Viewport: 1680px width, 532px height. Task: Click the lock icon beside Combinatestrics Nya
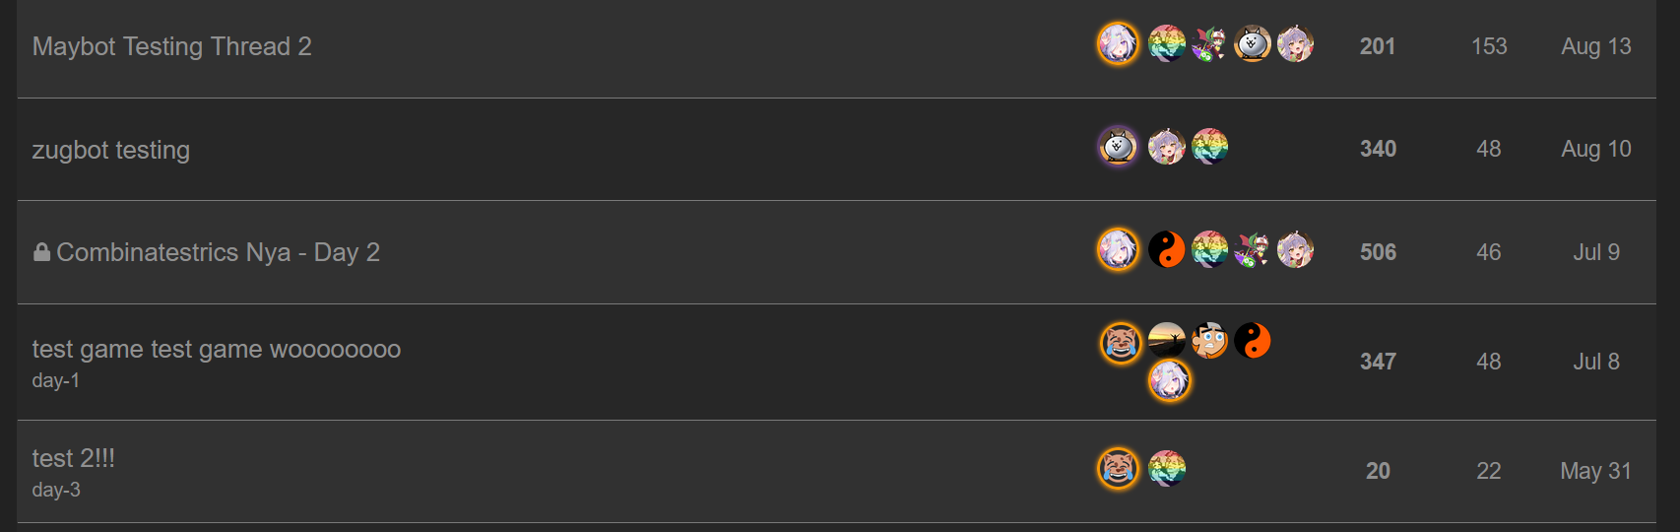pos(41,252)
